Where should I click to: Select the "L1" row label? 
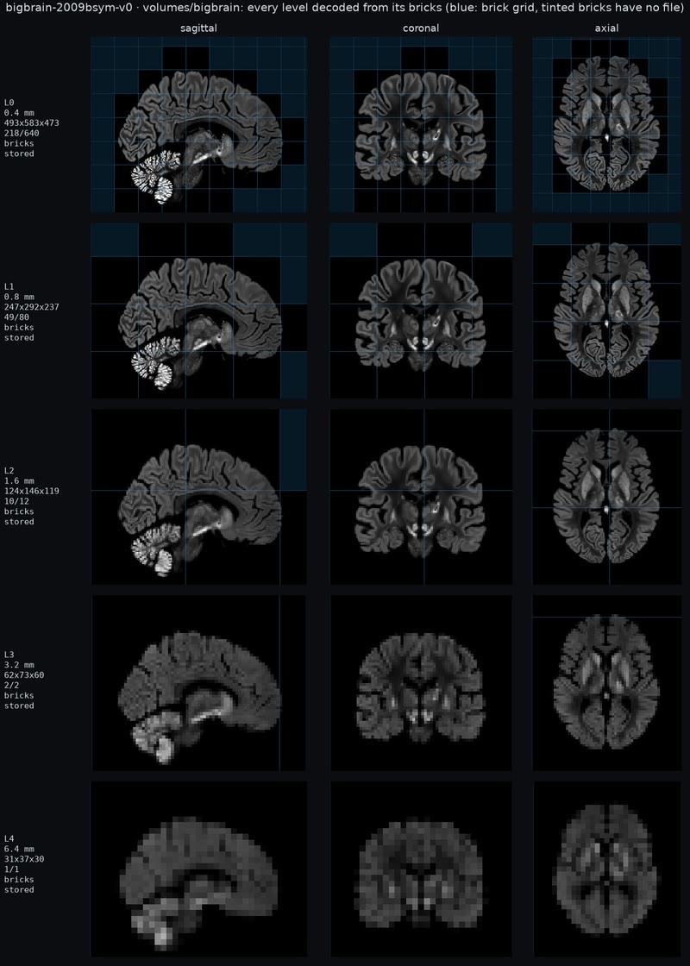(9, 286)
